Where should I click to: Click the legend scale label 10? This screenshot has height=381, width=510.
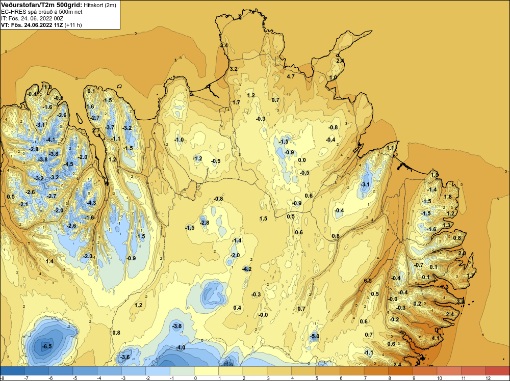point(439,378)
